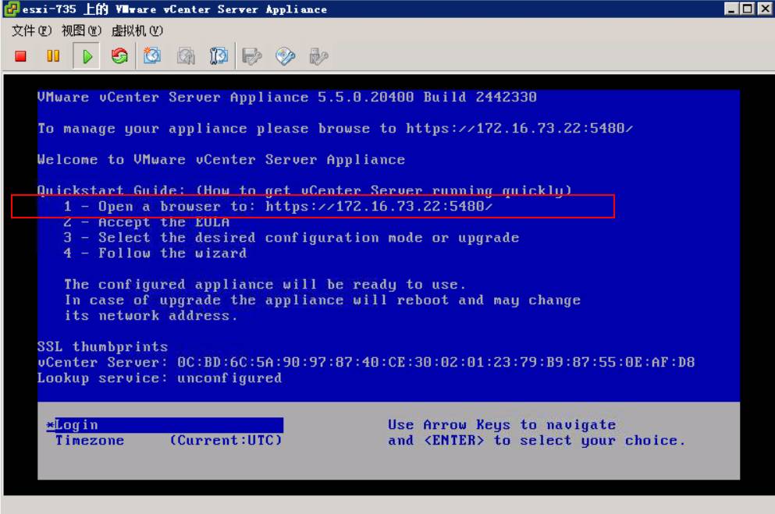775x514 pixels.
Task: Open the snapshot manager icon
Action: [218, 56]
